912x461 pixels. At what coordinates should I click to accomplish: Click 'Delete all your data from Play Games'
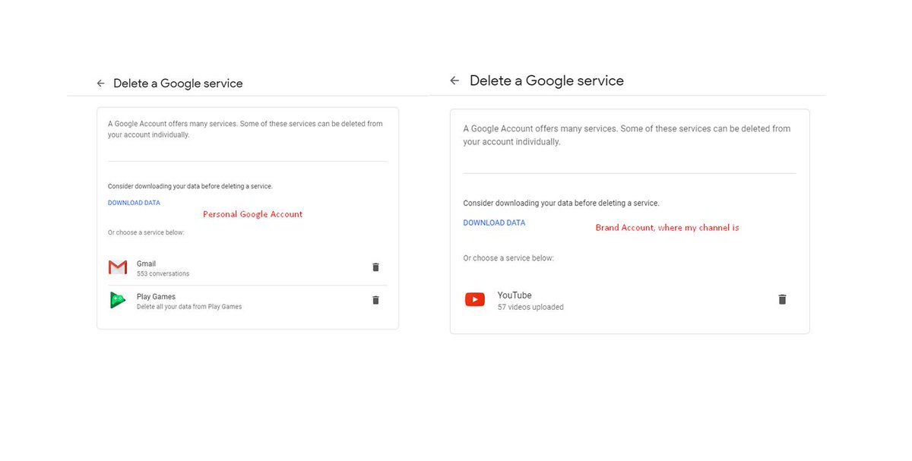pyautogui.click(x=189, y=307)
